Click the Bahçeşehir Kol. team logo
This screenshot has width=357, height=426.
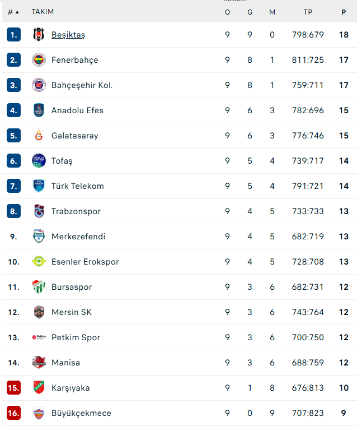pos(39,85)
